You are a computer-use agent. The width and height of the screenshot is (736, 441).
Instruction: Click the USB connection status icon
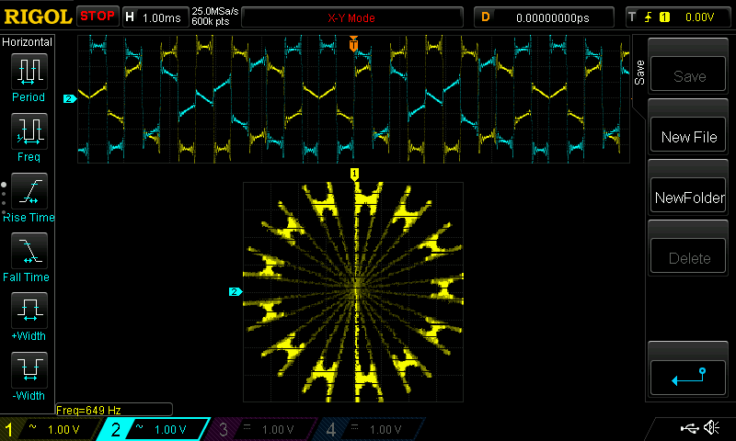688,428
